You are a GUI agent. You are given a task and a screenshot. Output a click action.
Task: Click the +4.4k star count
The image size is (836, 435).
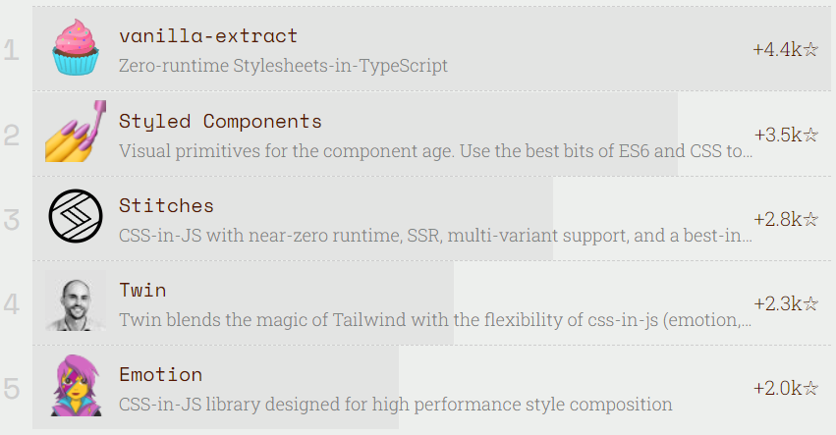(785, 49)
